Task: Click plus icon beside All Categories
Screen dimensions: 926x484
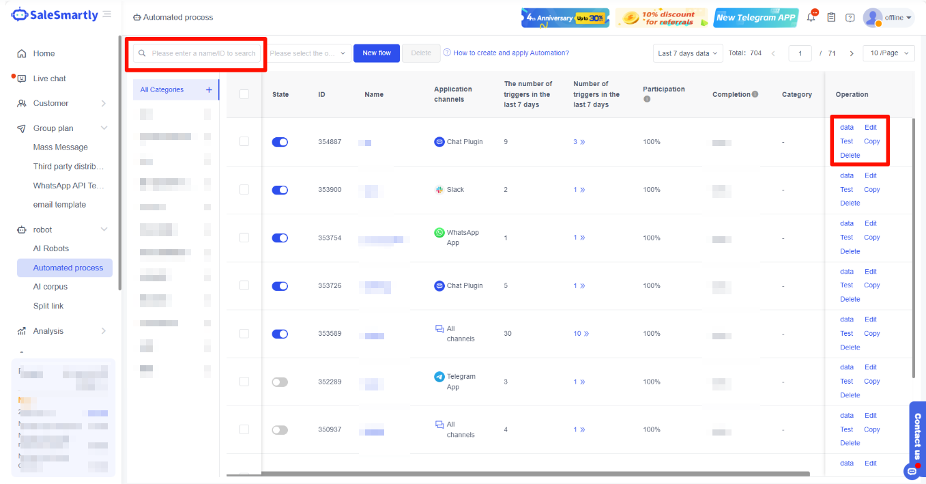Action: click(x=209, y=89)
